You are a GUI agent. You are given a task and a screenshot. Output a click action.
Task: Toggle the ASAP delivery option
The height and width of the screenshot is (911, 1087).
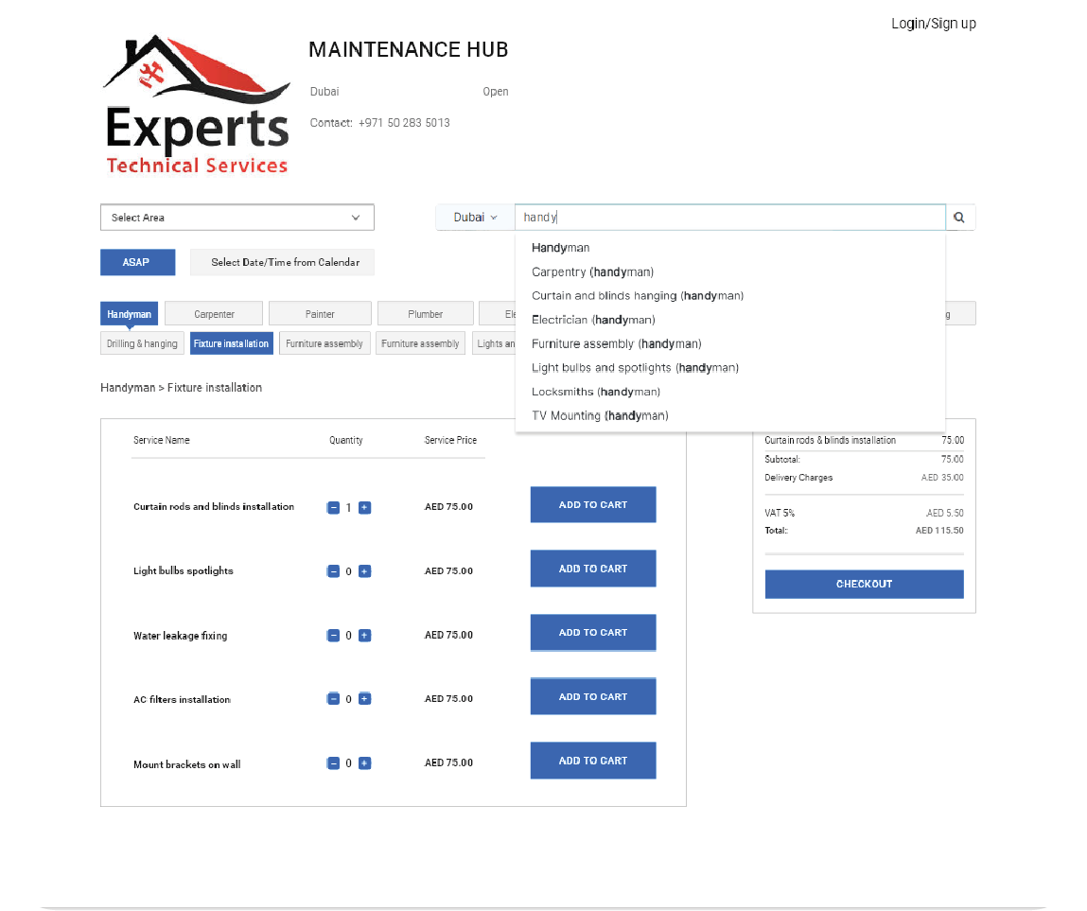tap(137, 262)
